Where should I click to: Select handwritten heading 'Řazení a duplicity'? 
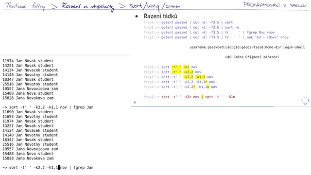click(x=87, y=6)
